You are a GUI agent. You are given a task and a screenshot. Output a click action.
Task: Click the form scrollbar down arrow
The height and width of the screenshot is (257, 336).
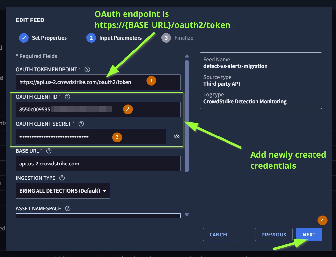point(187,215)
